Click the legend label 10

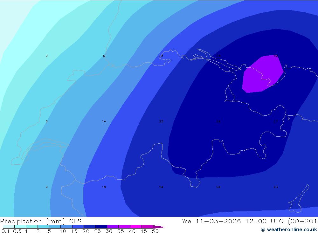tap(63, 231)
